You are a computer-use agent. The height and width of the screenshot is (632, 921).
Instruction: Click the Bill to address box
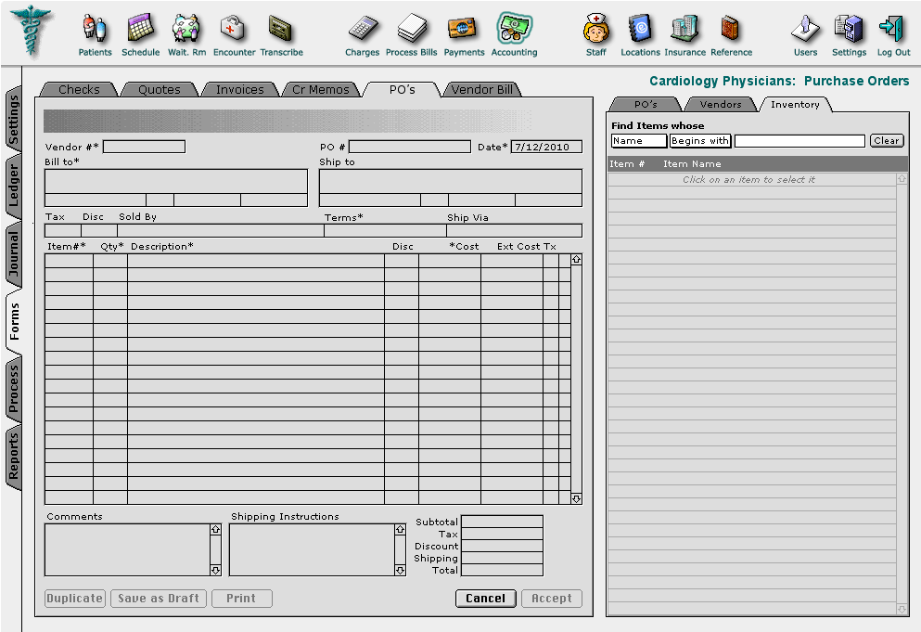pos(176,181)
